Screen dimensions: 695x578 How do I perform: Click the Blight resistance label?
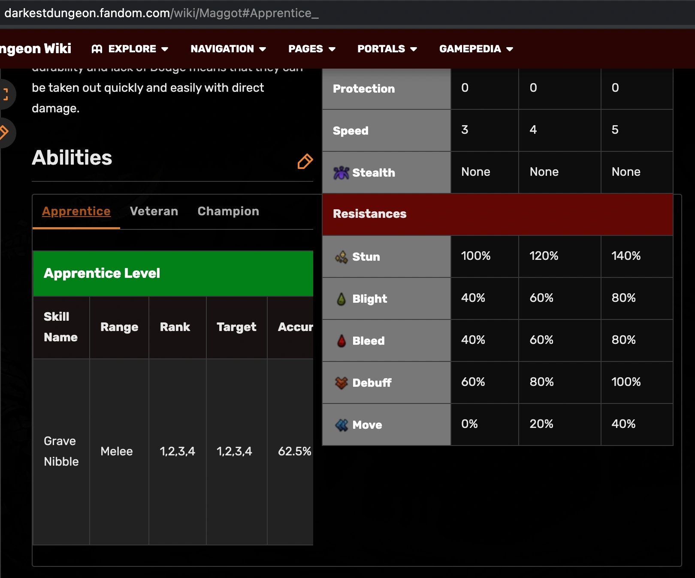pos(370,299)
